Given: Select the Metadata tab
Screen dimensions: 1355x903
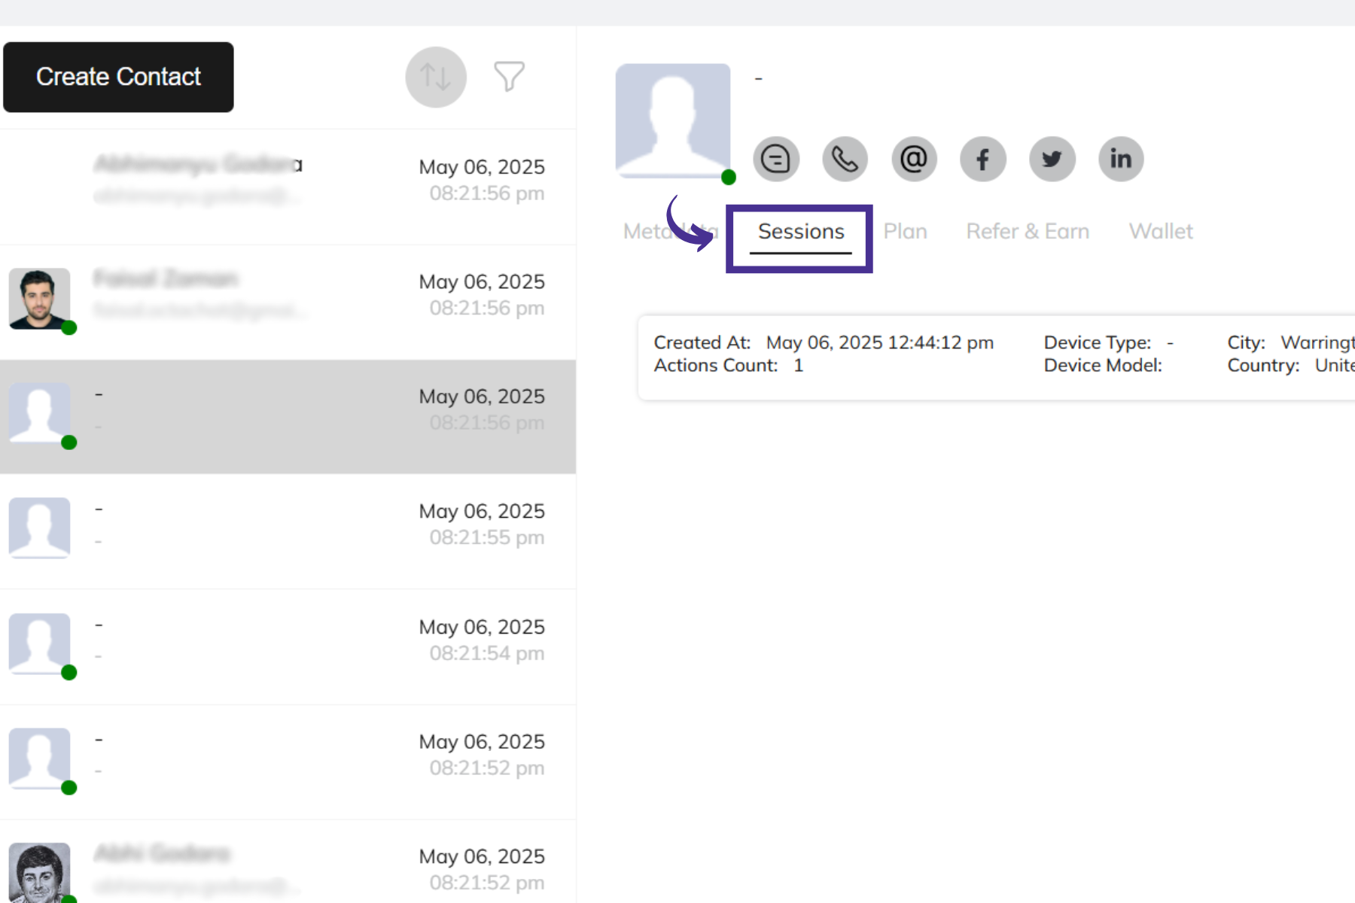Looking at the screenshot, I should click(x=646, y=232).
